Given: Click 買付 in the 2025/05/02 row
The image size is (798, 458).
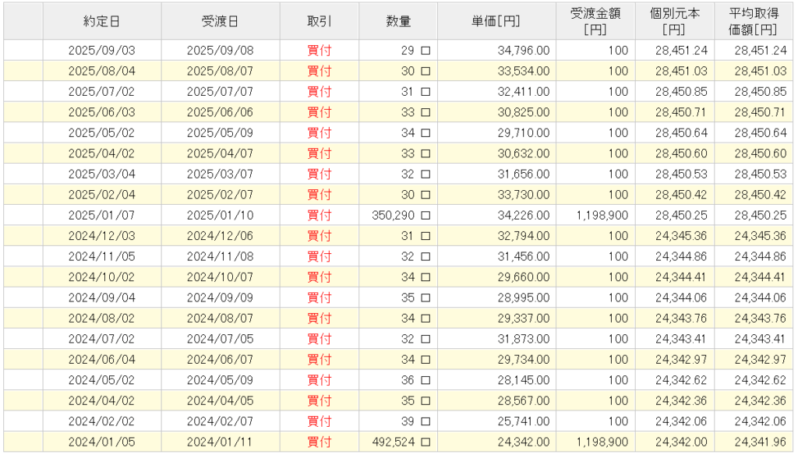Looking at the screenshot, I should (320, 132).
